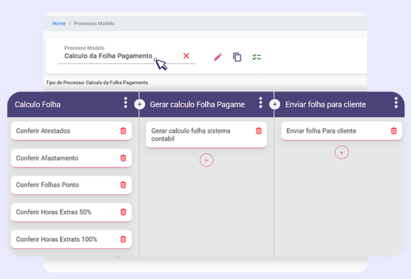This screenshot has width=411, height=279.
Task: Click the pencil edit icon
Action: (x=217, y=57)
